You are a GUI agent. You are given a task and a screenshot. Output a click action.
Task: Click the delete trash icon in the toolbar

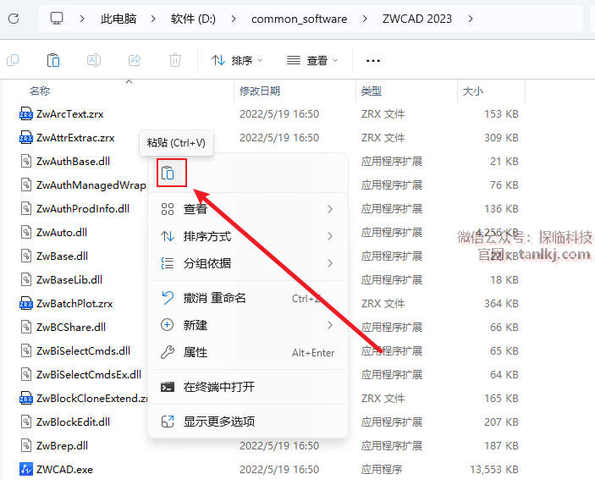tap(175, 60)
